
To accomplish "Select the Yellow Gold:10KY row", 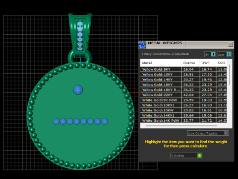I will coord(183,75).
